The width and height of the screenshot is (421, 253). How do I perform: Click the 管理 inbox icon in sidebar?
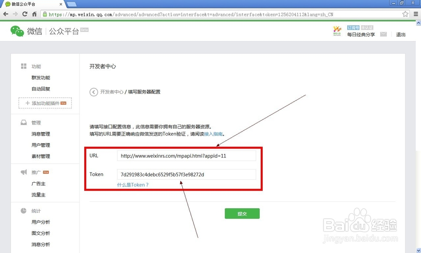pyautogui.click(x=24, y=123)
